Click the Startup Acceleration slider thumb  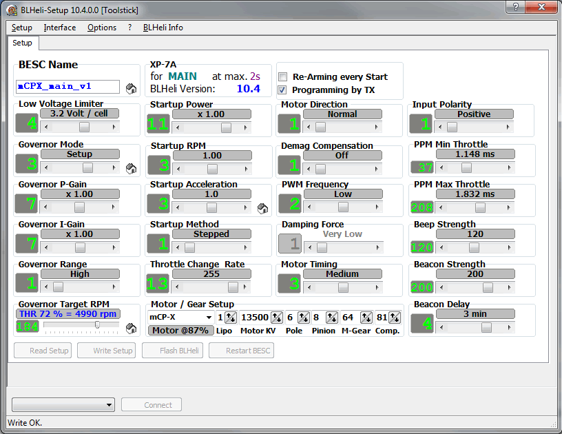pos(211,207)
